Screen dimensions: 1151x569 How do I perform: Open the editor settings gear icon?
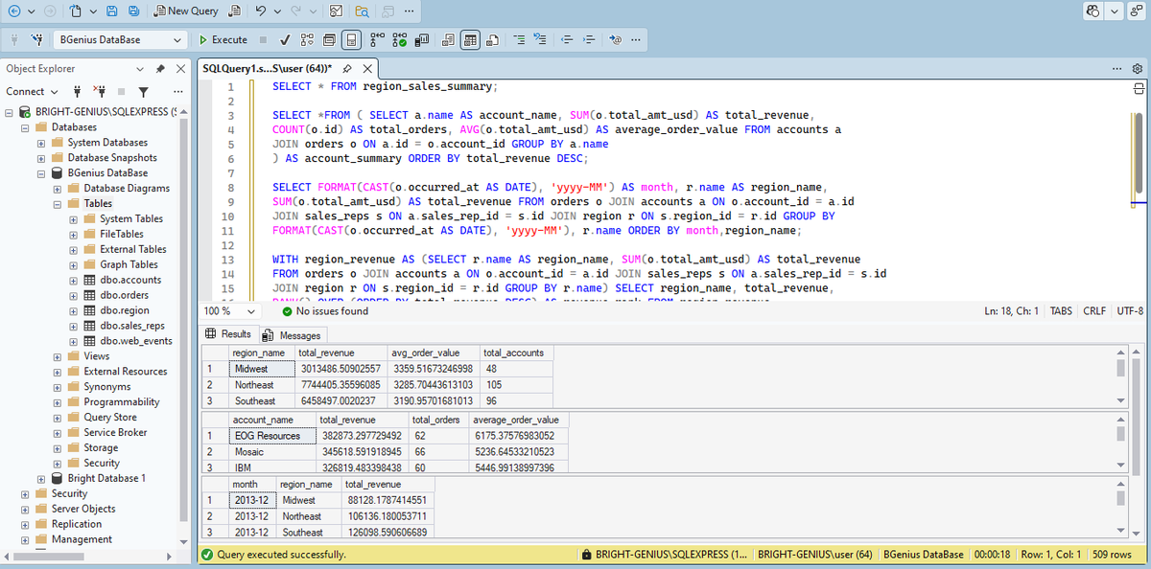click(1138, 69)
